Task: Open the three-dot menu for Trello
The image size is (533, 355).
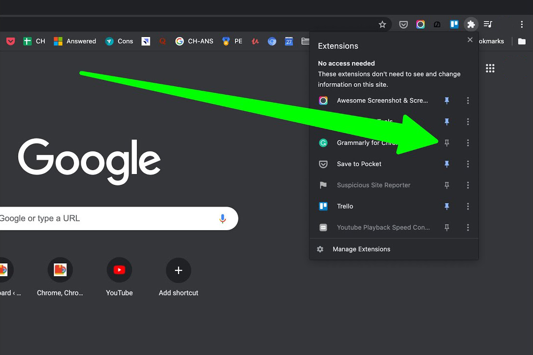Action: click(x=468, y=206)
